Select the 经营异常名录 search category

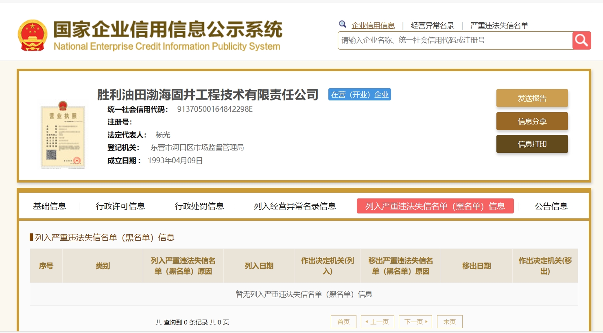coord(433,26)
